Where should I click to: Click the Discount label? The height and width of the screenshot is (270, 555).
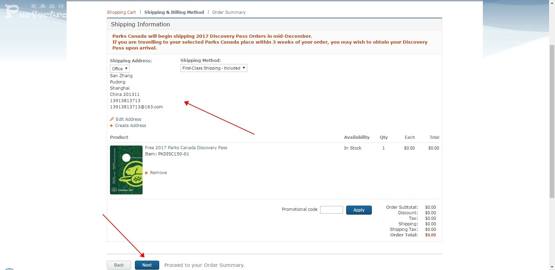(408, 213)
